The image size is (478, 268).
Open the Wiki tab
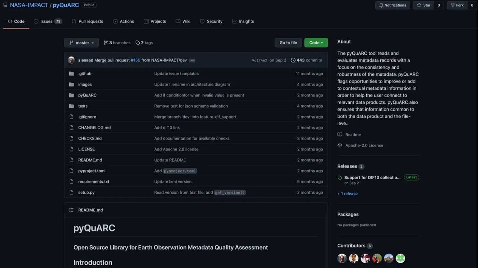click(183, 21)
